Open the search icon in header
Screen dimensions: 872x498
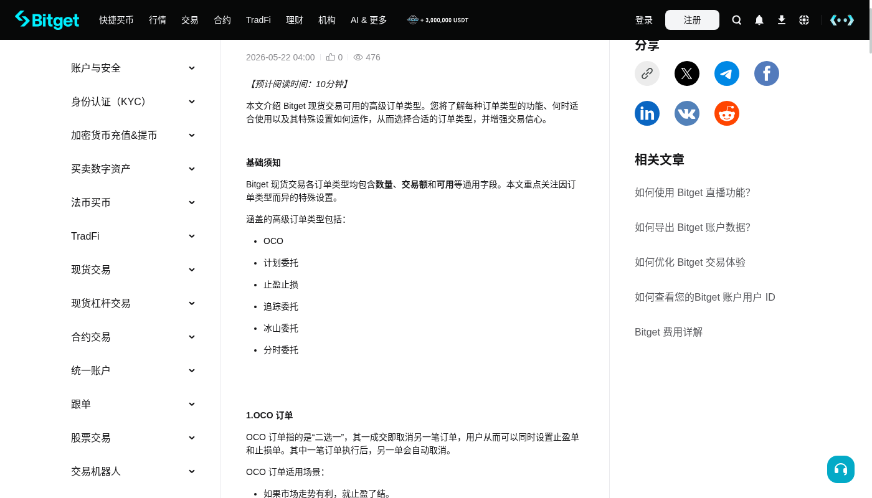[737, 20]
